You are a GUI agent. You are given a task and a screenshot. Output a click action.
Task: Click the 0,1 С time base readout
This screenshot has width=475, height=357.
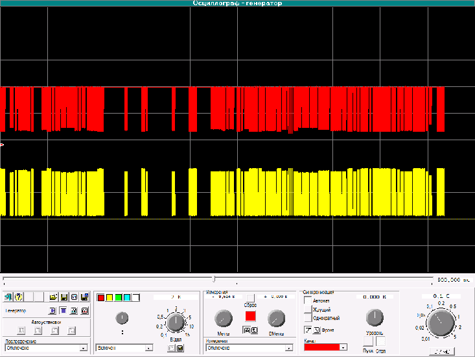pyautogui.click(x=441, y=296)
